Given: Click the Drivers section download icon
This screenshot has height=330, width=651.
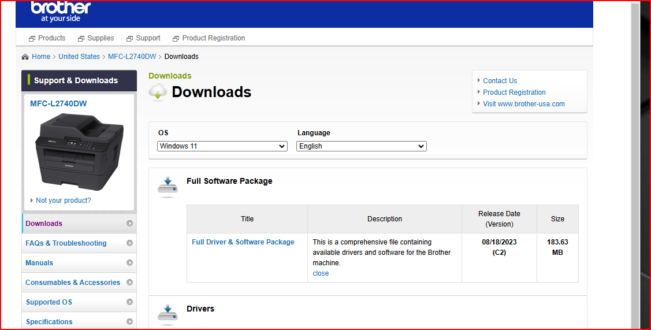Looking at the screenshot, I should pos(168,314).
